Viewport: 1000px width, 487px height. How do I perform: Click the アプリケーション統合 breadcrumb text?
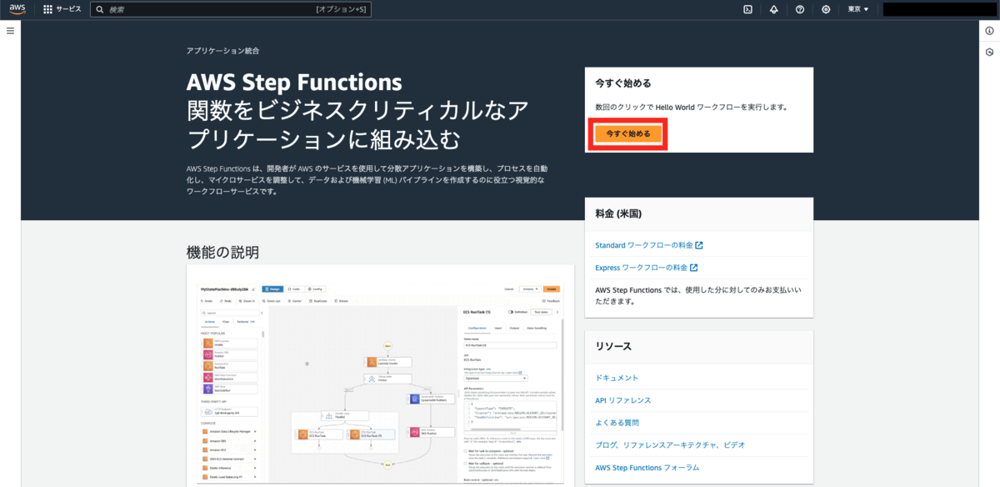[222, 51]
